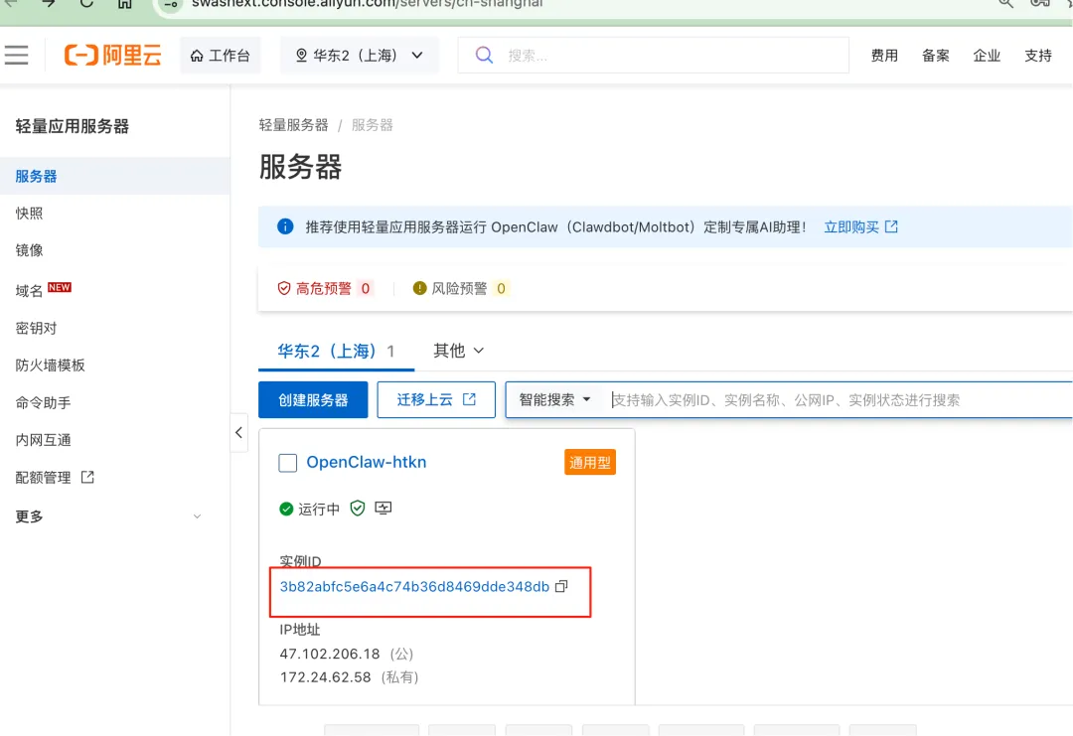
Task: Click the 轻量服务器 breadcrumb link
Action: pyautogui.click(x=293, y=124)
